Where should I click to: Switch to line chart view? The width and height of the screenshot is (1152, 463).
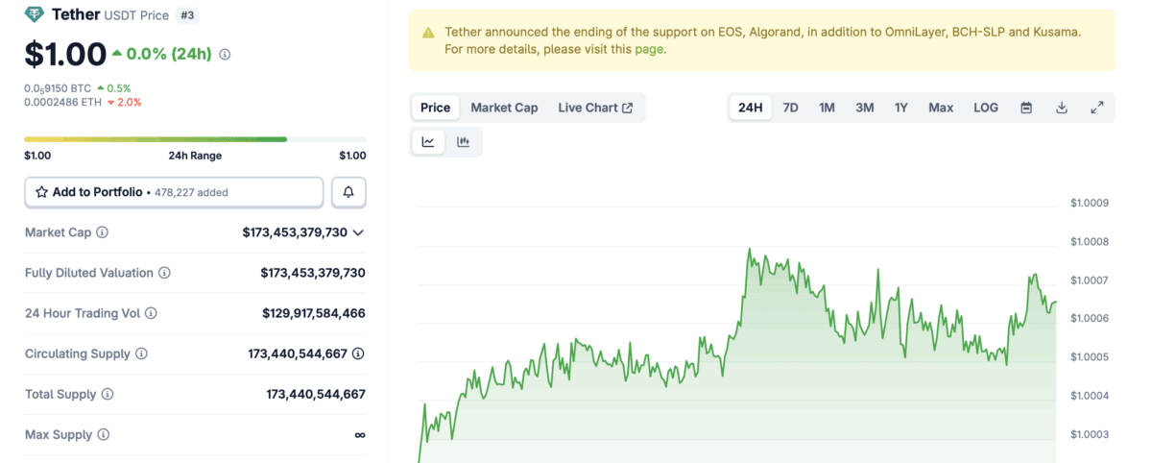[x=428, y=142]
